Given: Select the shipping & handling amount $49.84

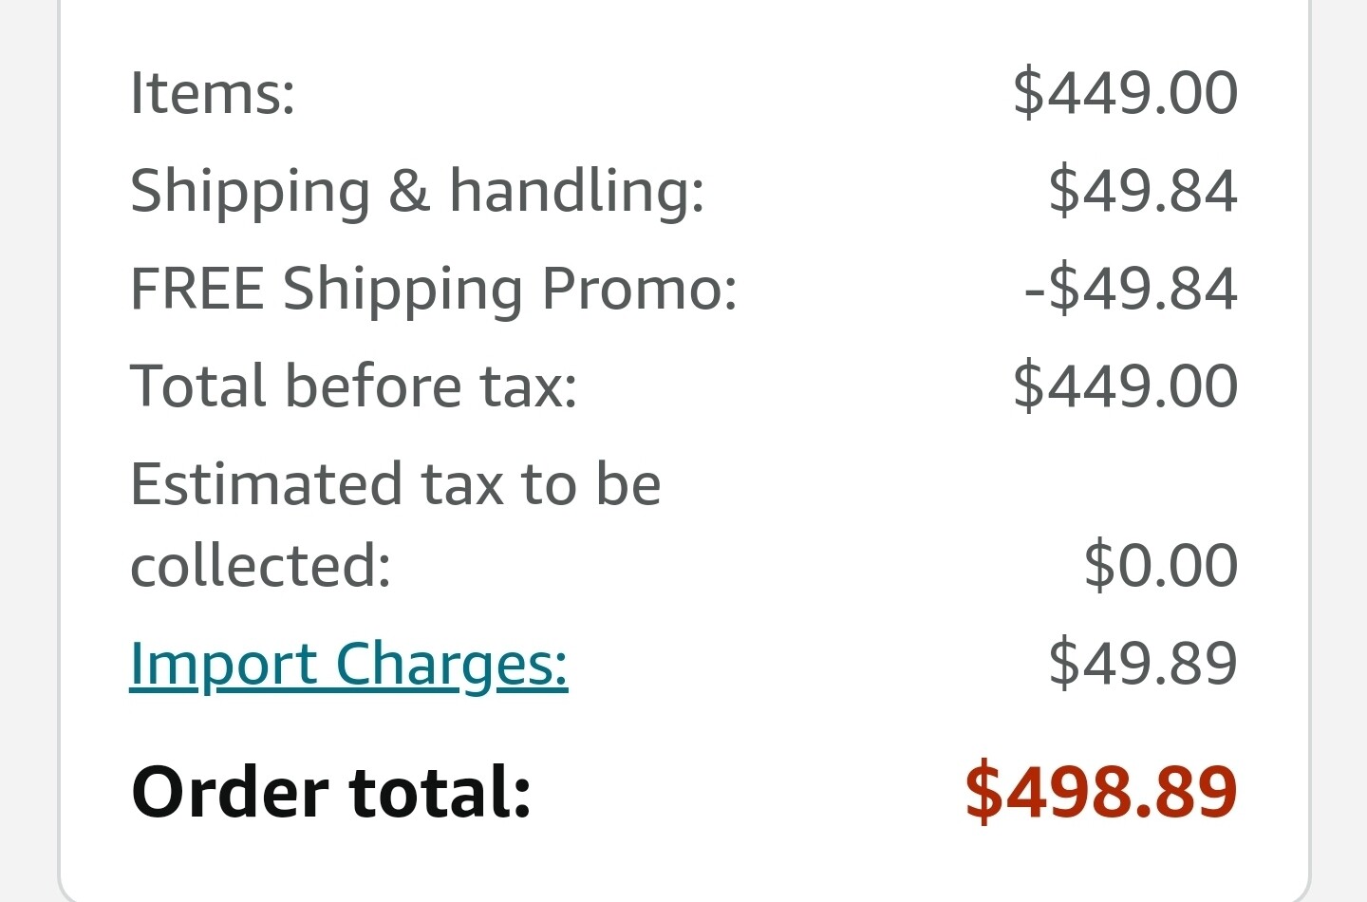Looking at the screenshot, I should [1143, 191].
